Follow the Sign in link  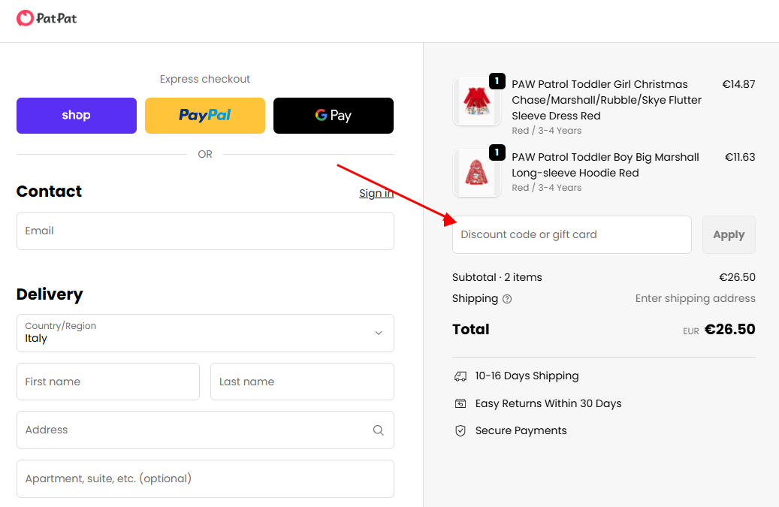[x=376, y=193]
